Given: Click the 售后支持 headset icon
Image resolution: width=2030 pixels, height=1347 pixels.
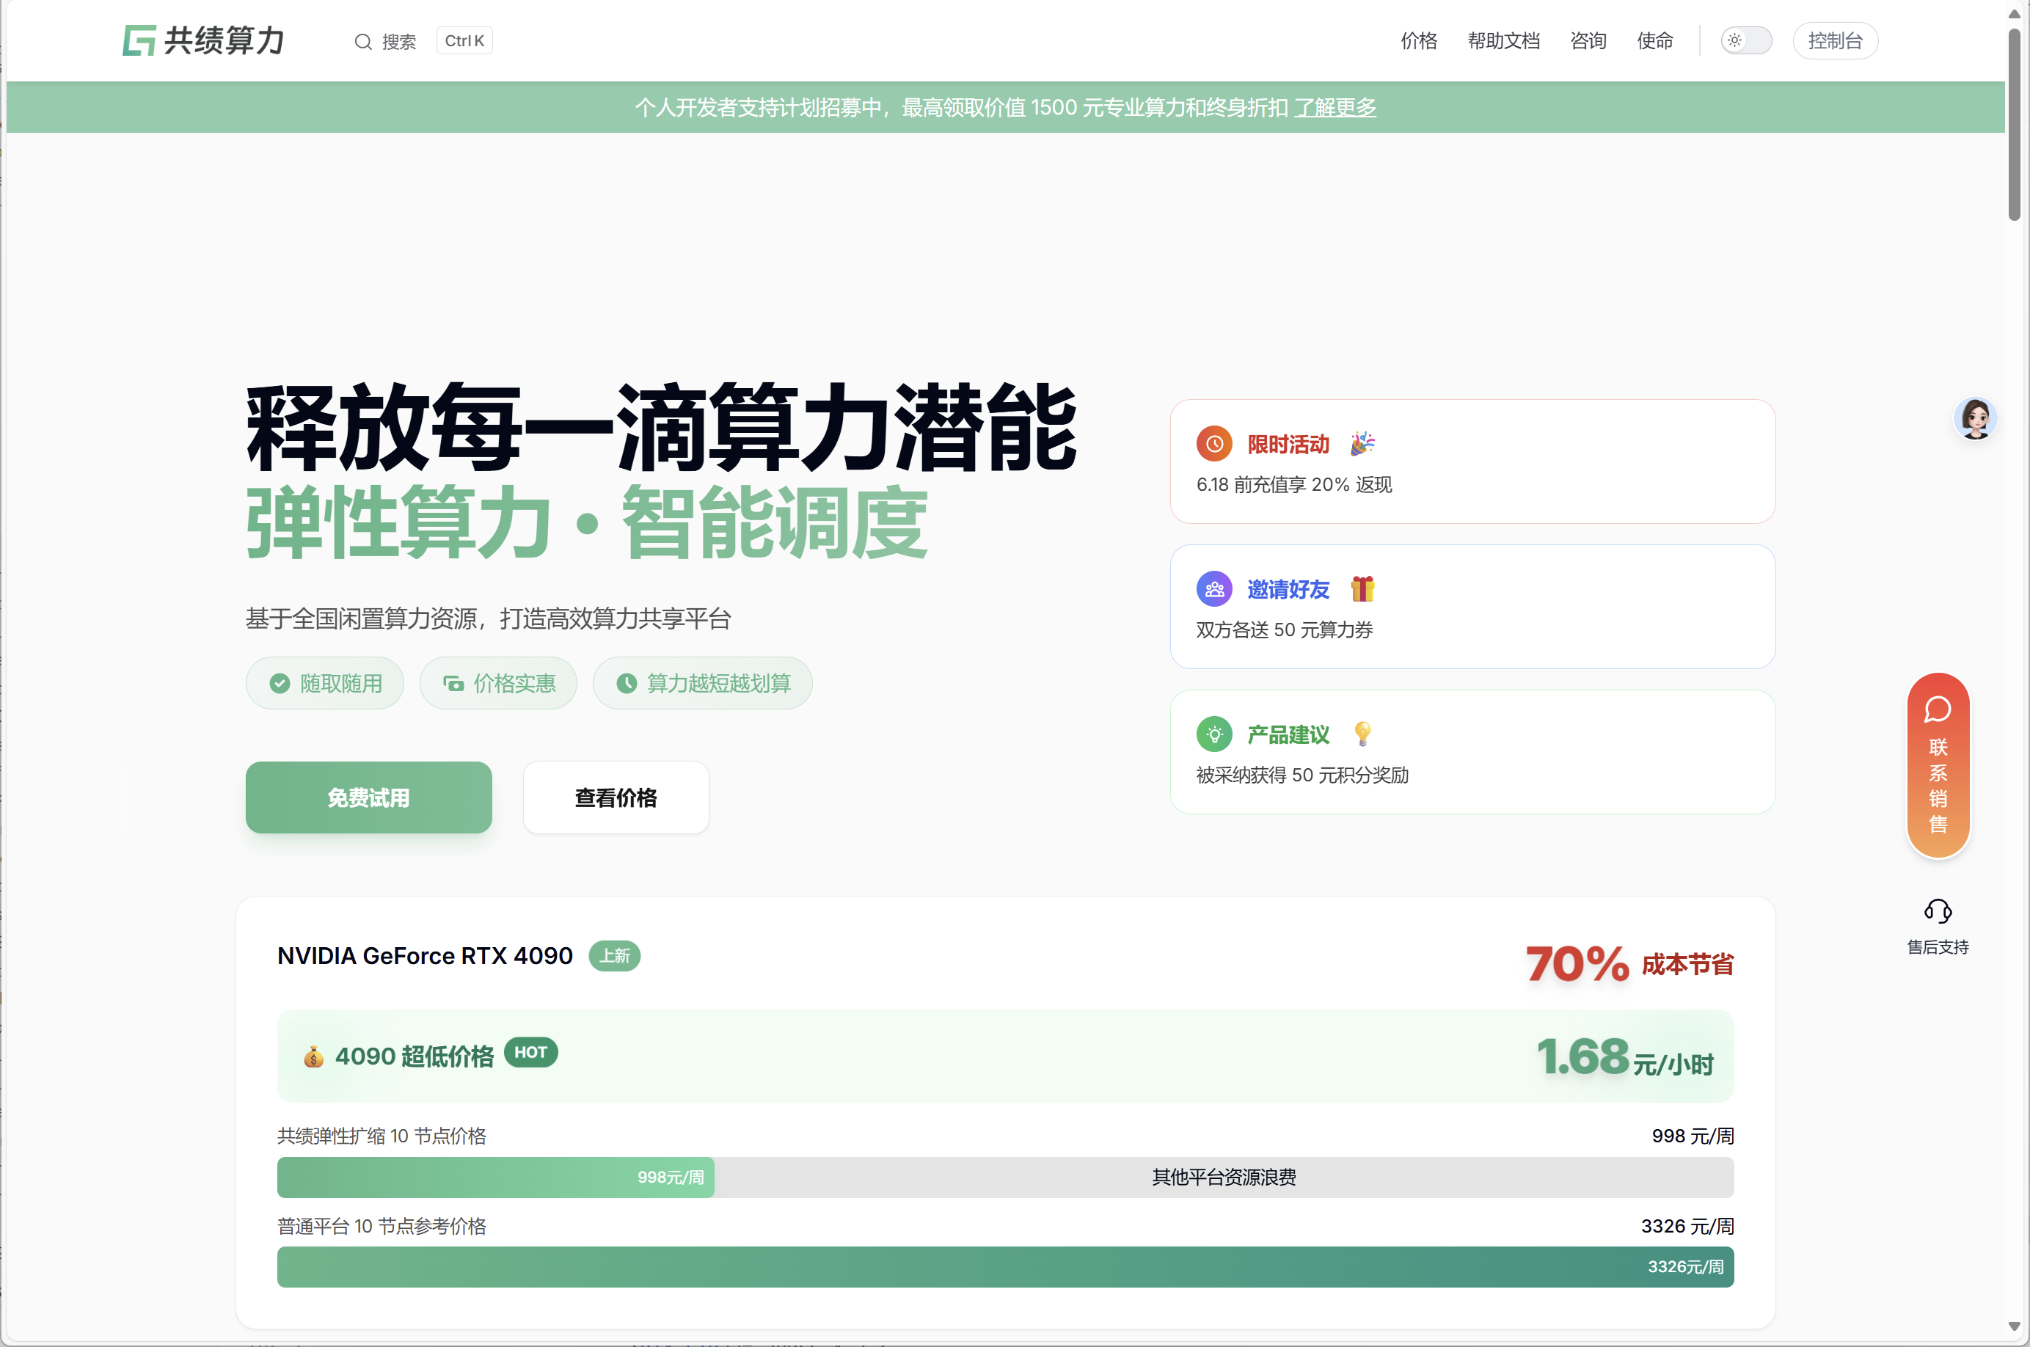Looking at the screenshot, I should pyautogui.click(x=1938, y=910).
